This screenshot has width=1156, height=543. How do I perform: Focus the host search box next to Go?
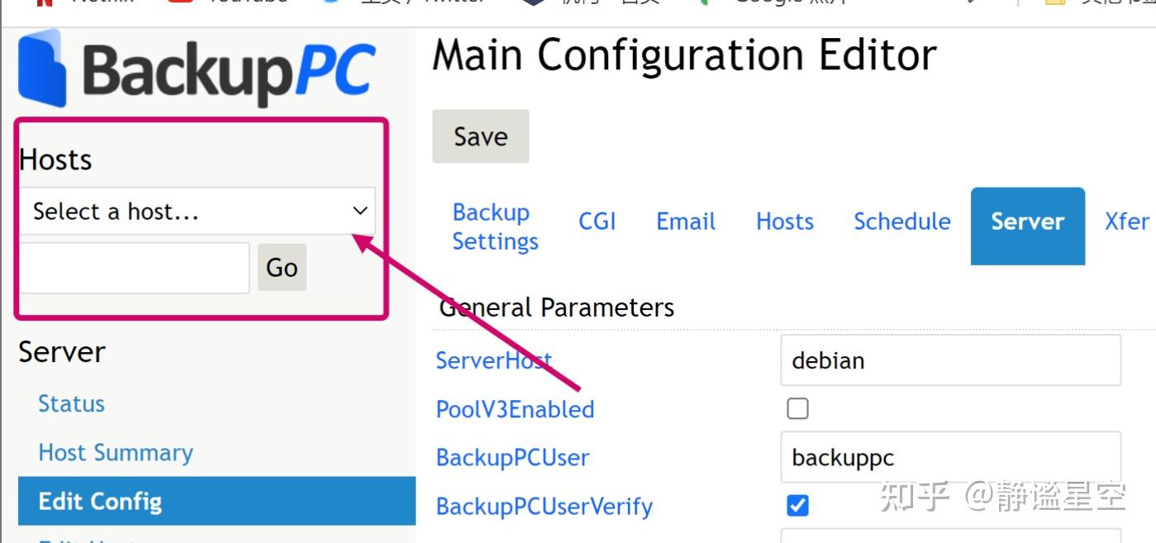(x=134, y=267)
